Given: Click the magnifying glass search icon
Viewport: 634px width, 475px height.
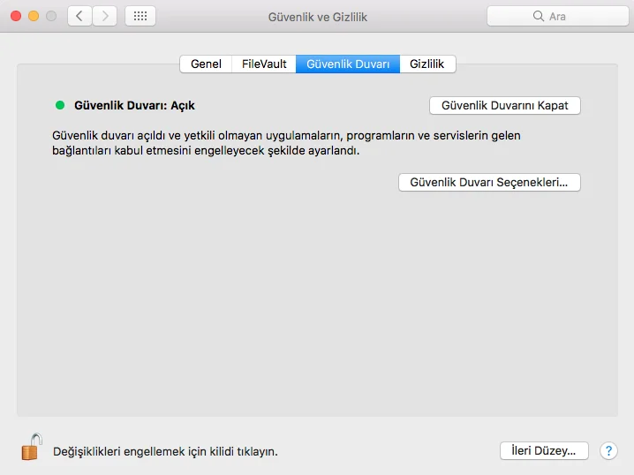Looking at the screenshot, I should tap(539, 17).
